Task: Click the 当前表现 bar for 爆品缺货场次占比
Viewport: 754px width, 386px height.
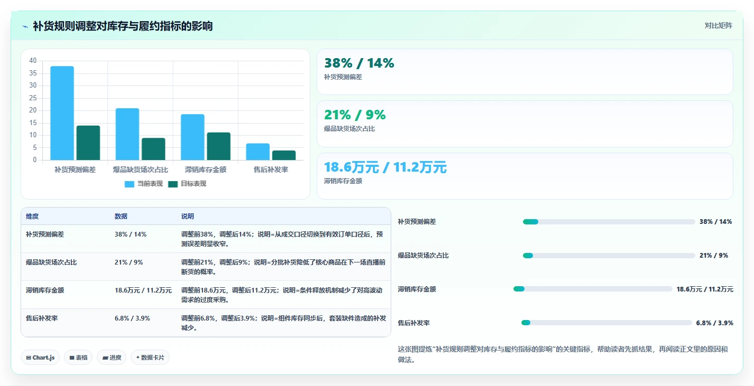Action: (x=127, y=134)
